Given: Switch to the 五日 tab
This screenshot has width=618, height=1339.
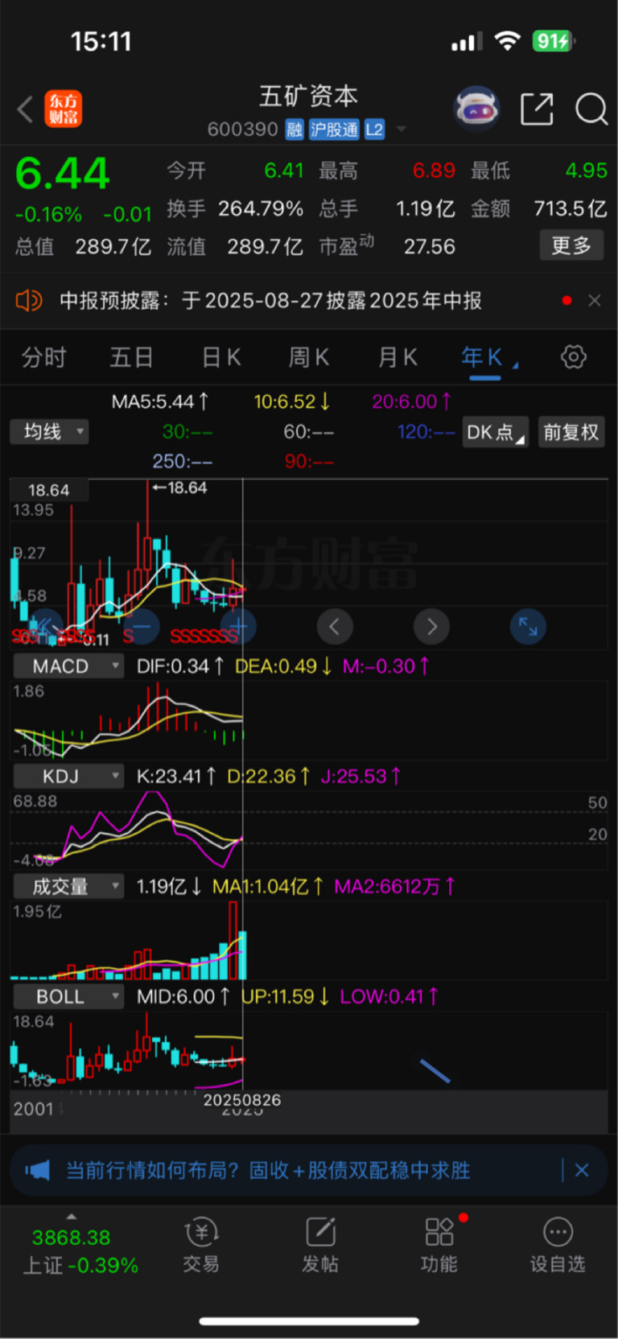Looking at the screenshot, I should (x=131, y=357).
